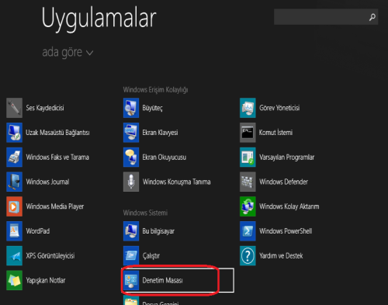Screen dimensions: 388x305
Task: Launch Windows Konuşma Tanıma microphone icon
Action: pyautogui.click(x=131, y=182)
